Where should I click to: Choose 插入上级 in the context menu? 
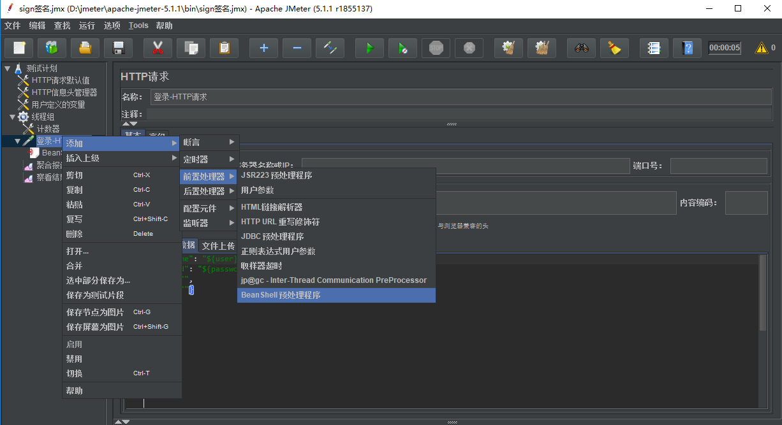tap(121, 158)
